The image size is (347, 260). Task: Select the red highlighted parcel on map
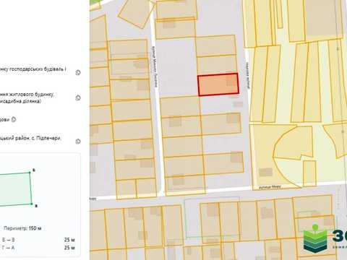tap(218, 84)
